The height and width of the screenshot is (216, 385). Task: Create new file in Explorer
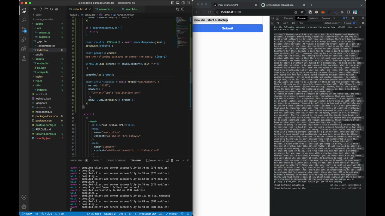(41, 9)
